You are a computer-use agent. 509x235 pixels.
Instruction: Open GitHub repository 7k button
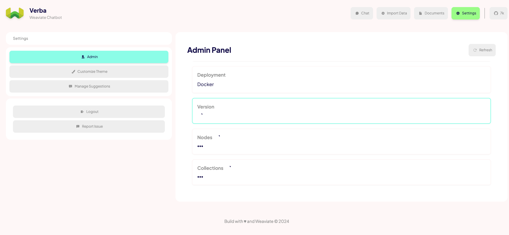498,13
